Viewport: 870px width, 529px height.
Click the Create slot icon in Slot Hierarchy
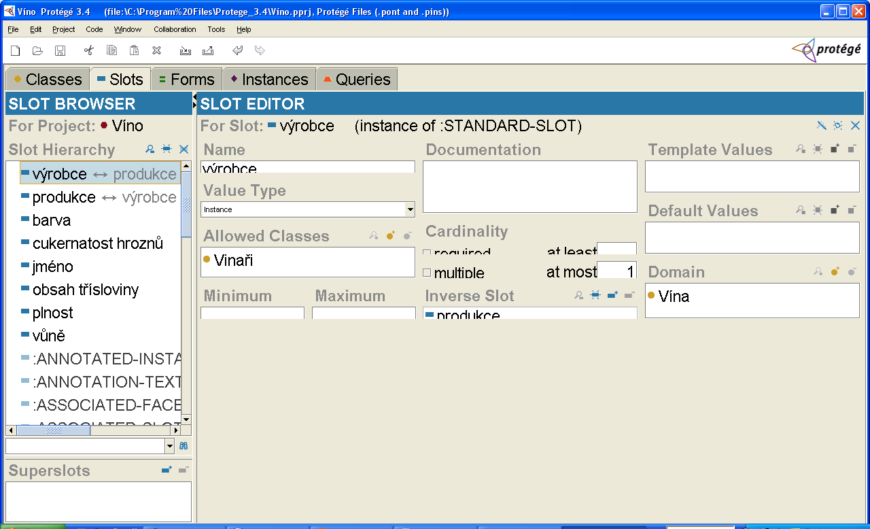point(167,149)
